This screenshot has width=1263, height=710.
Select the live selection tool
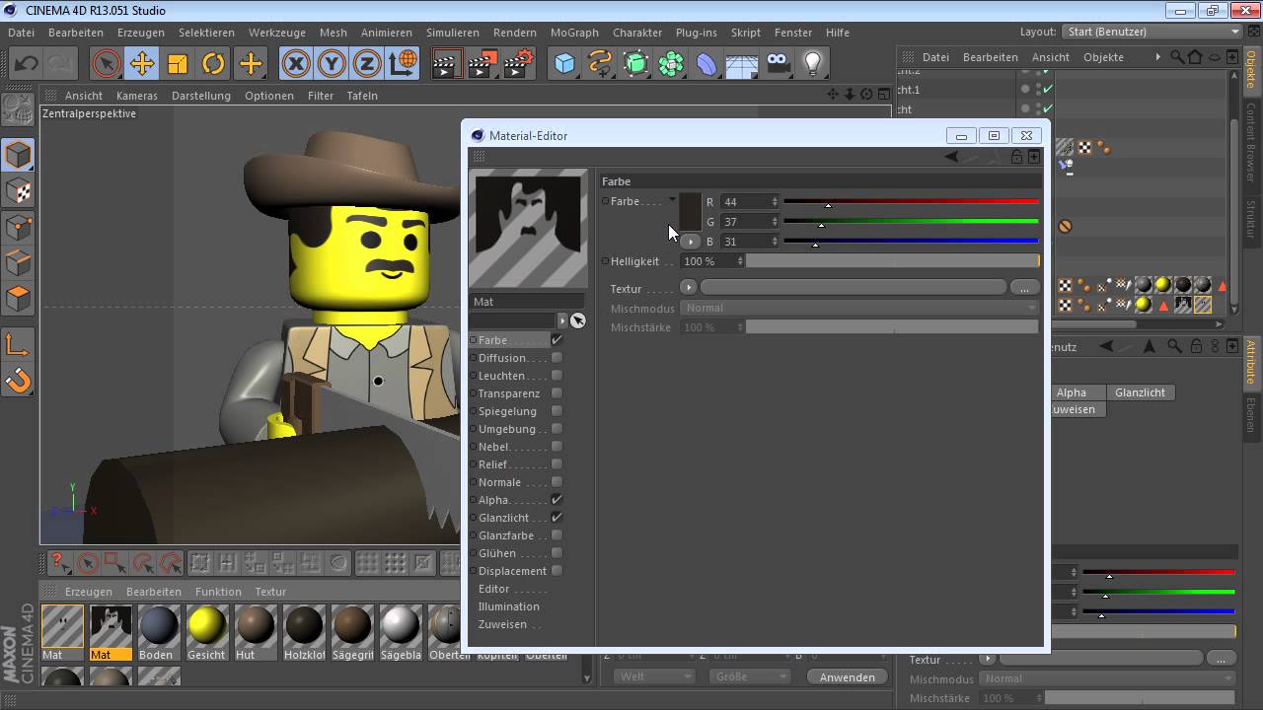(x=106, y=64)
